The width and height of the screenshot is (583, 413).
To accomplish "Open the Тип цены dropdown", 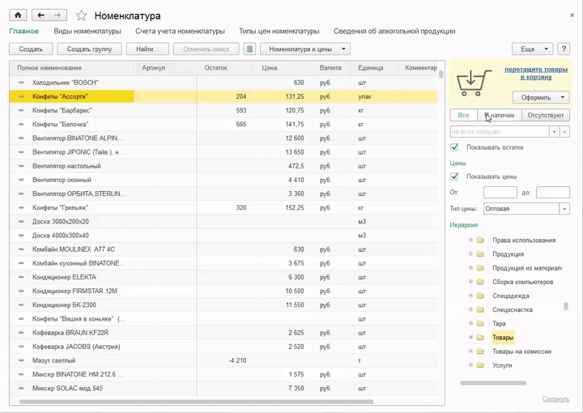I will (564, 209).
